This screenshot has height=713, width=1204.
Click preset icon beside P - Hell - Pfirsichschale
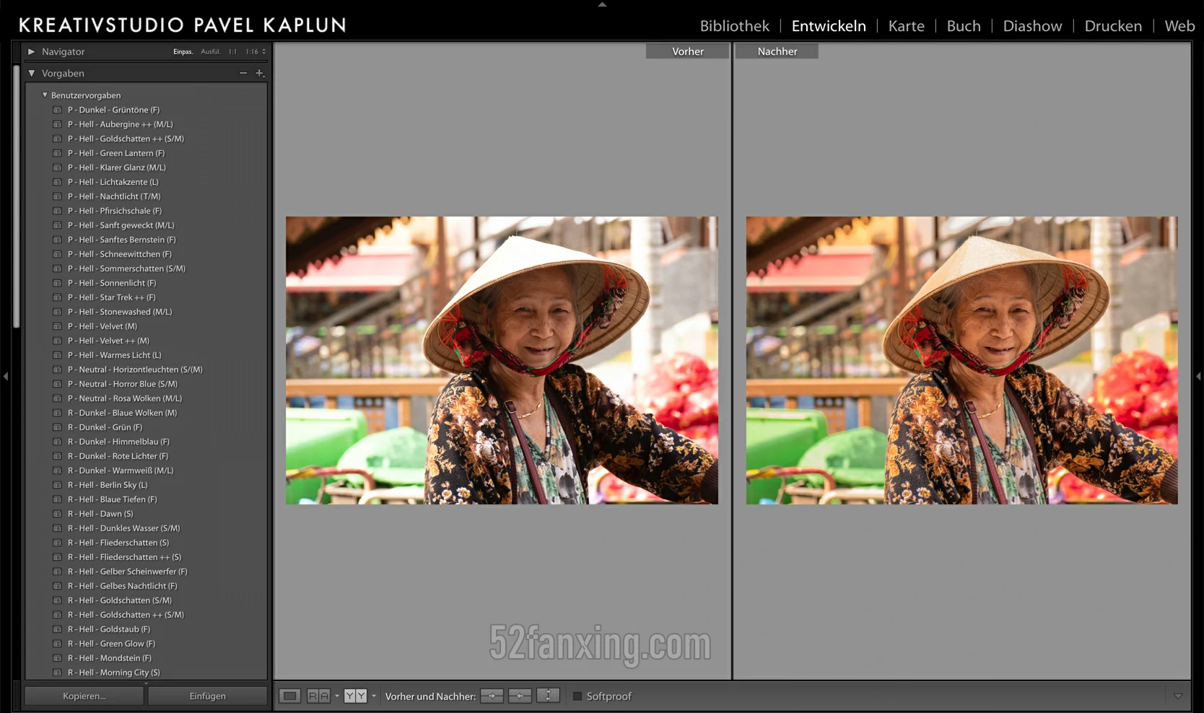click(57, 211)
